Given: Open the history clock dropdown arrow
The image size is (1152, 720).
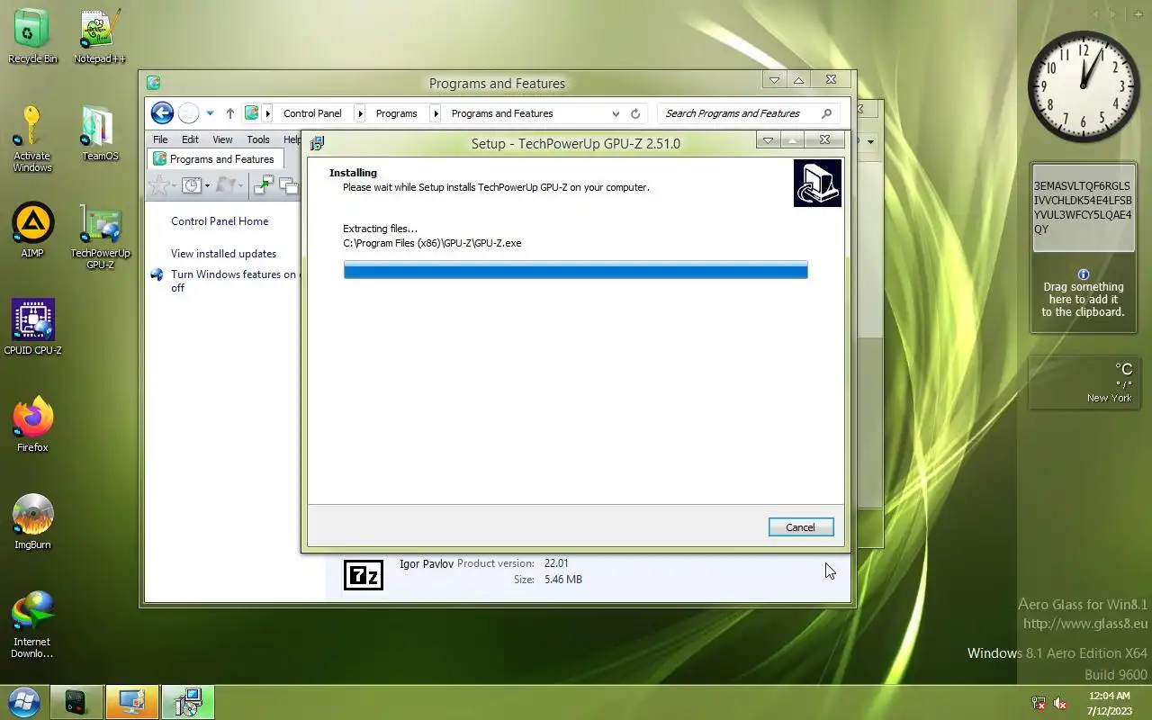Looking at the screenshot, I should [207, 186].
